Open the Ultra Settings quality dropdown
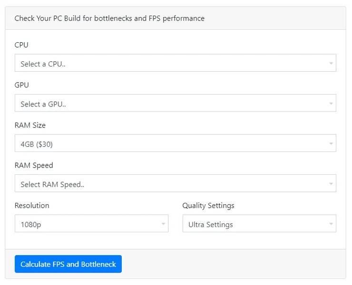The image size is (352, 285). coord(259,223)
